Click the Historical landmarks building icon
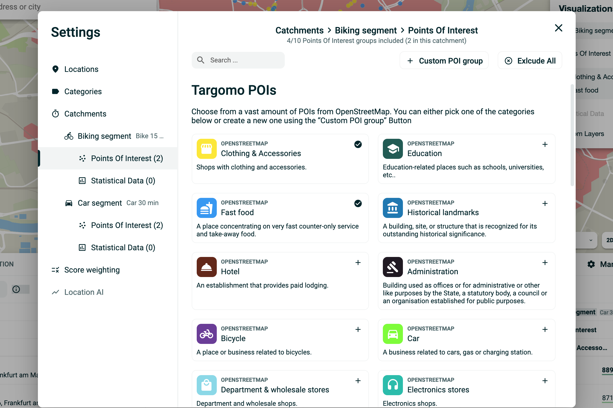 click(x=393, y=208)
